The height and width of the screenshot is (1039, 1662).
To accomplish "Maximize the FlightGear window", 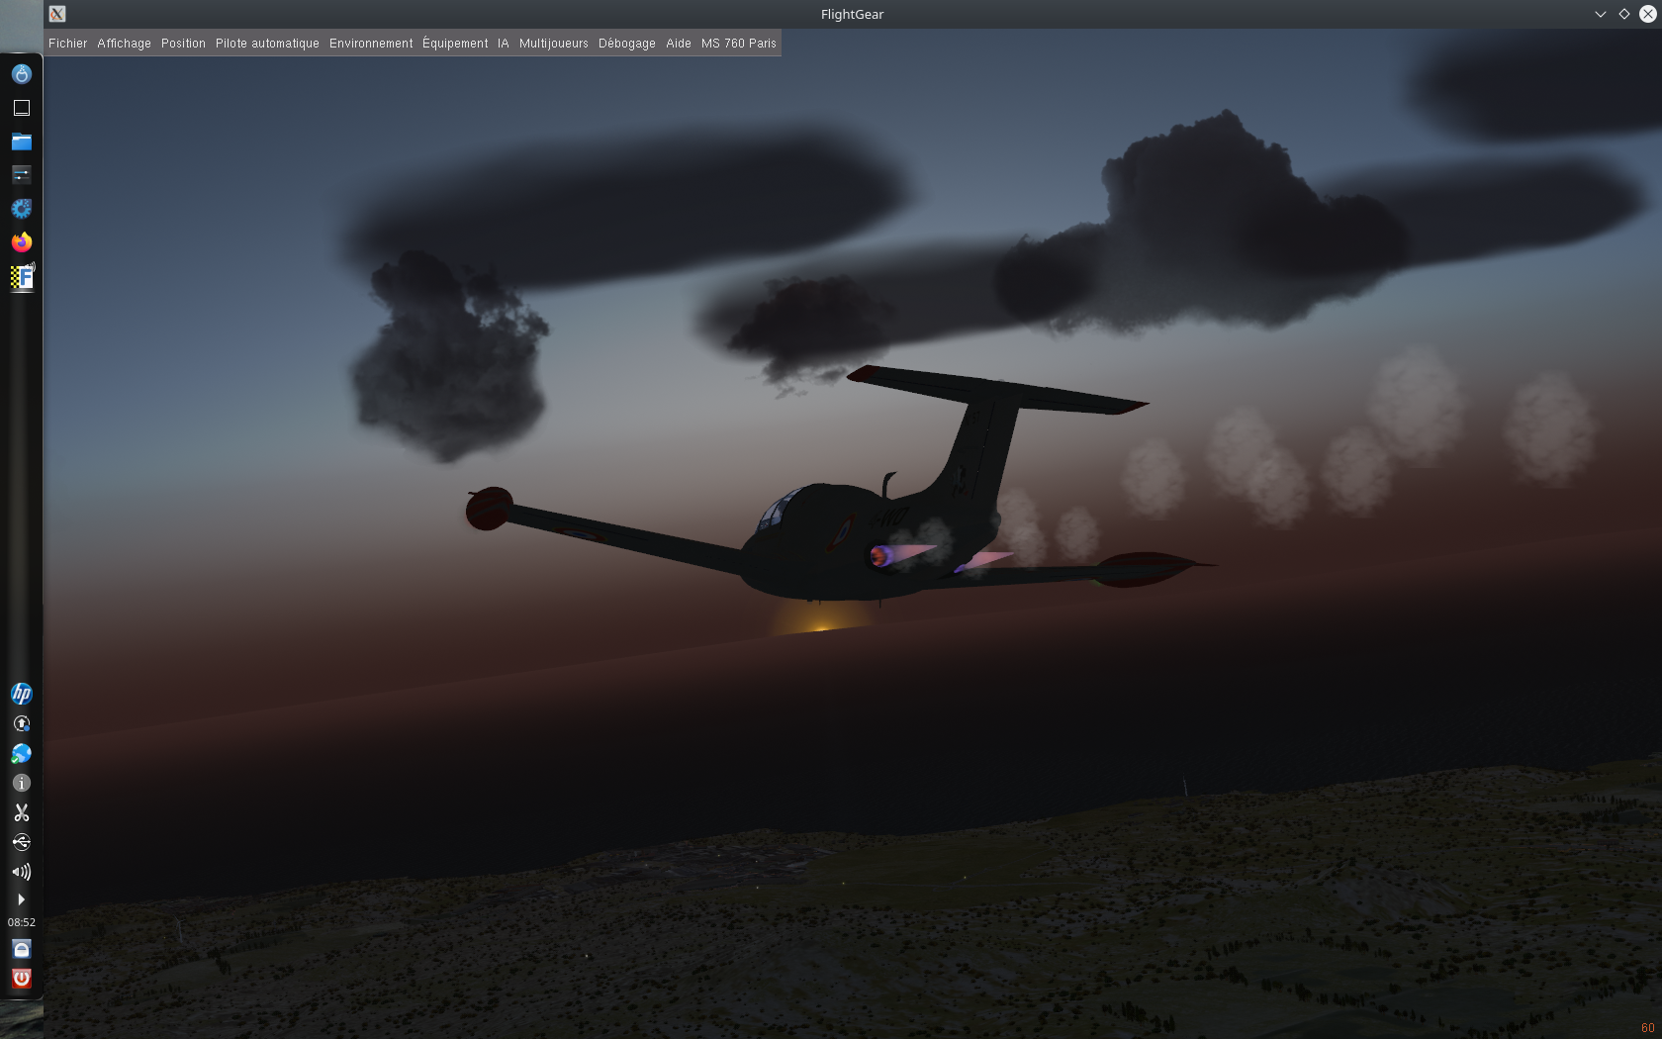I will 1623,14.
